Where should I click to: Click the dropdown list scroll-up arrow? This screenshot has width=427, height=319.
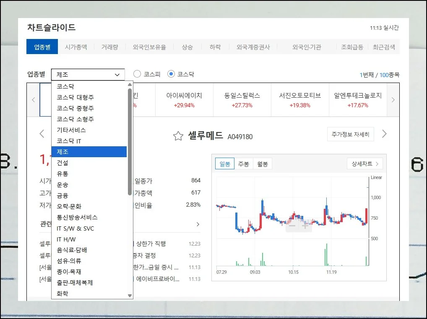click(x=130, y=85)
